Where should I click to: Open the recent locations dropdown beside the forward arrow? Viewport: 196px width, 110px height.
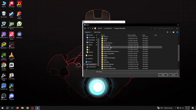click(91, 28)
